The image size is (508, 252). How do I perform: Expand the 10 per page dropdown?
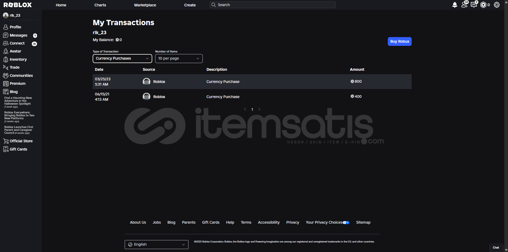point(179,59)
